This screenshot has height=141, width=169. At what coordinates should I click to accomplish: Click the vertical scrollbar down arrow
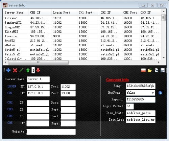[x=164, y=58]
